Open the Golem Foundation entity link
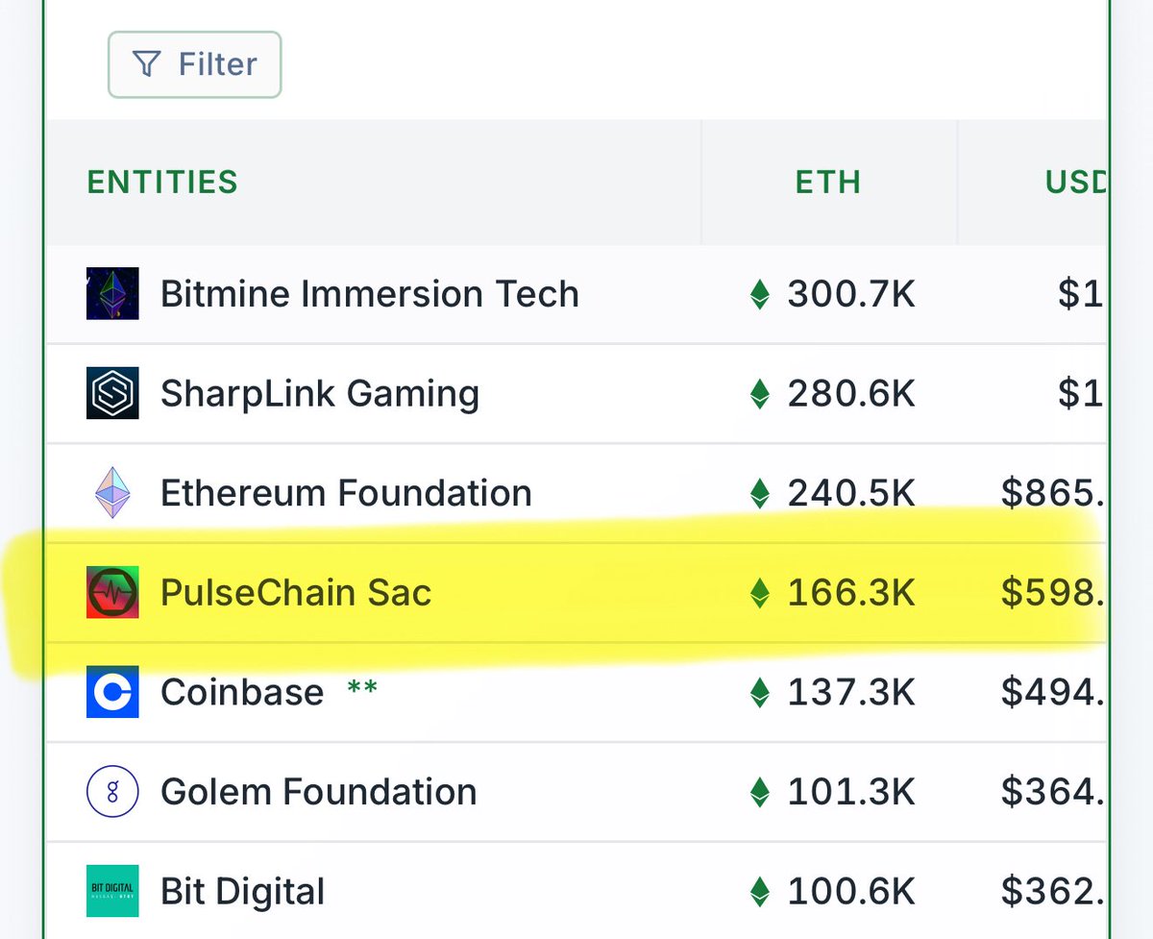The image size is (1153, 939). pos(319,792)
